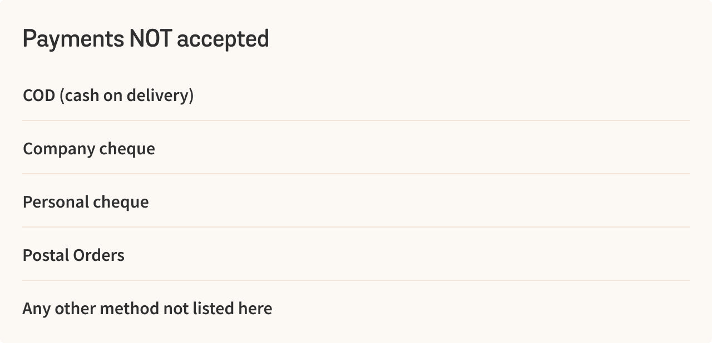The height and width of the screenshot is (343, 712).
Task: Select the Company cheque list item
Action: (356, 148)
